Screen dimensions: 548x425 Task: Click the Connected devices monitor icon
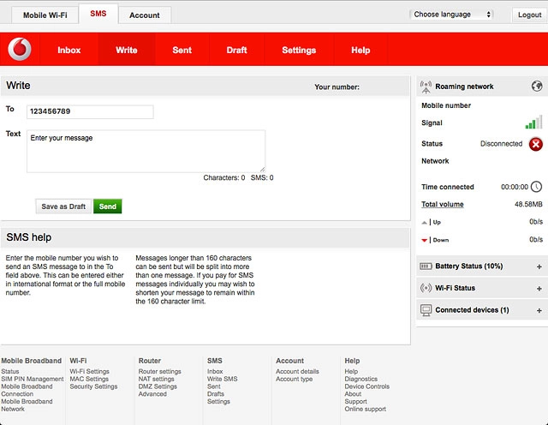426,310
